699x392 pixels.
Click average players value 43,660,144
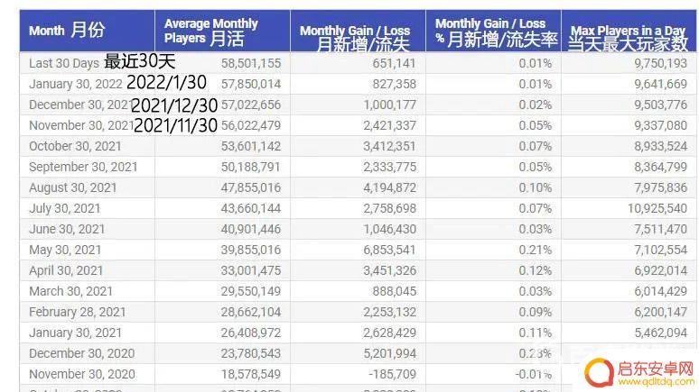coord(251,208)
